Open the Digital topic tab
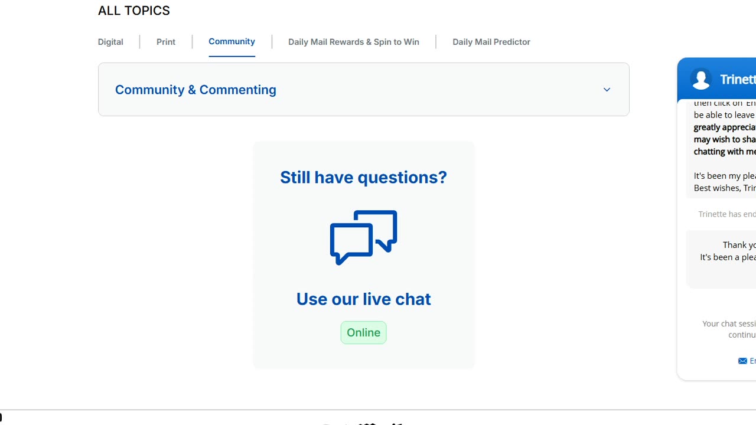This screenshot has height=425, width=756. click(110, 42)
